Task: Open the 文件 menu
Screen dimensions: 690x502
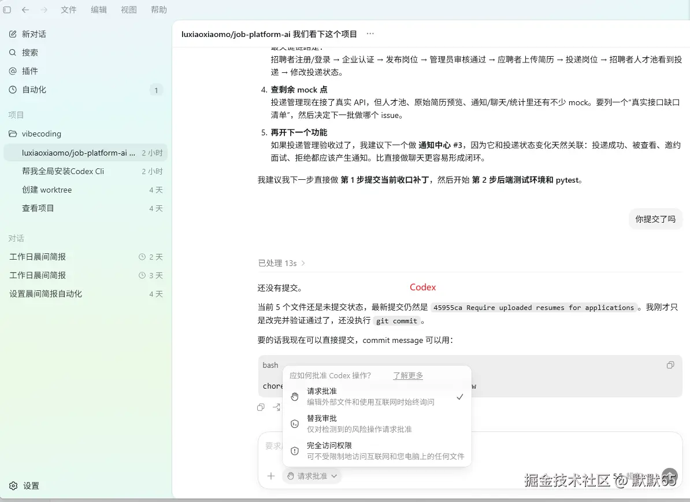Action: pyautogui.click(x=69, y=10)
